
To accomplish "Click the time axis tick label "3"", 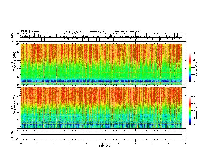I will tap(70, 144).
